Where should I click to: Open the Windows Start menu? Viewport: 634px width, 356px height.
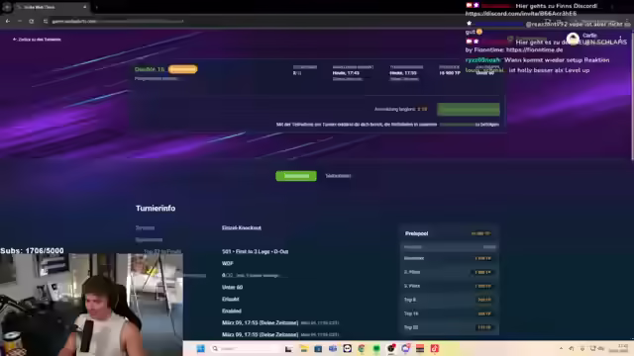point(200,349)
